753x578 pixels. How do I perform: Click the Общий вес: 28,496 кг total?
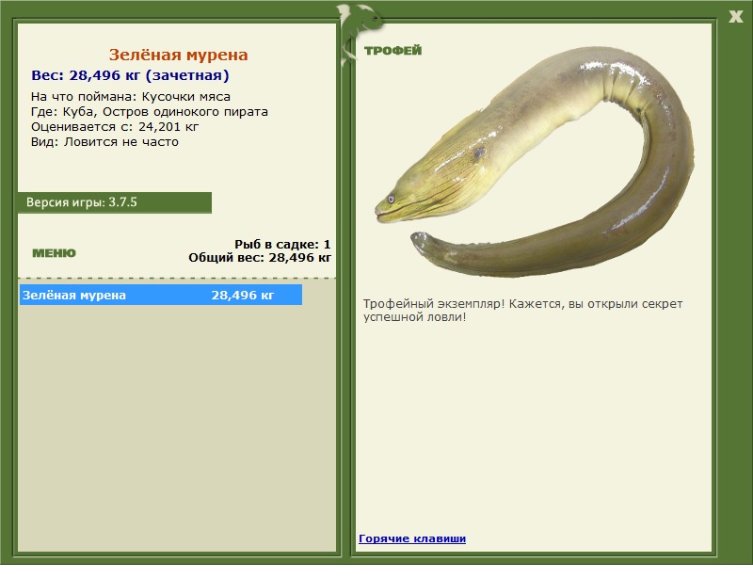tap(260, 258)
